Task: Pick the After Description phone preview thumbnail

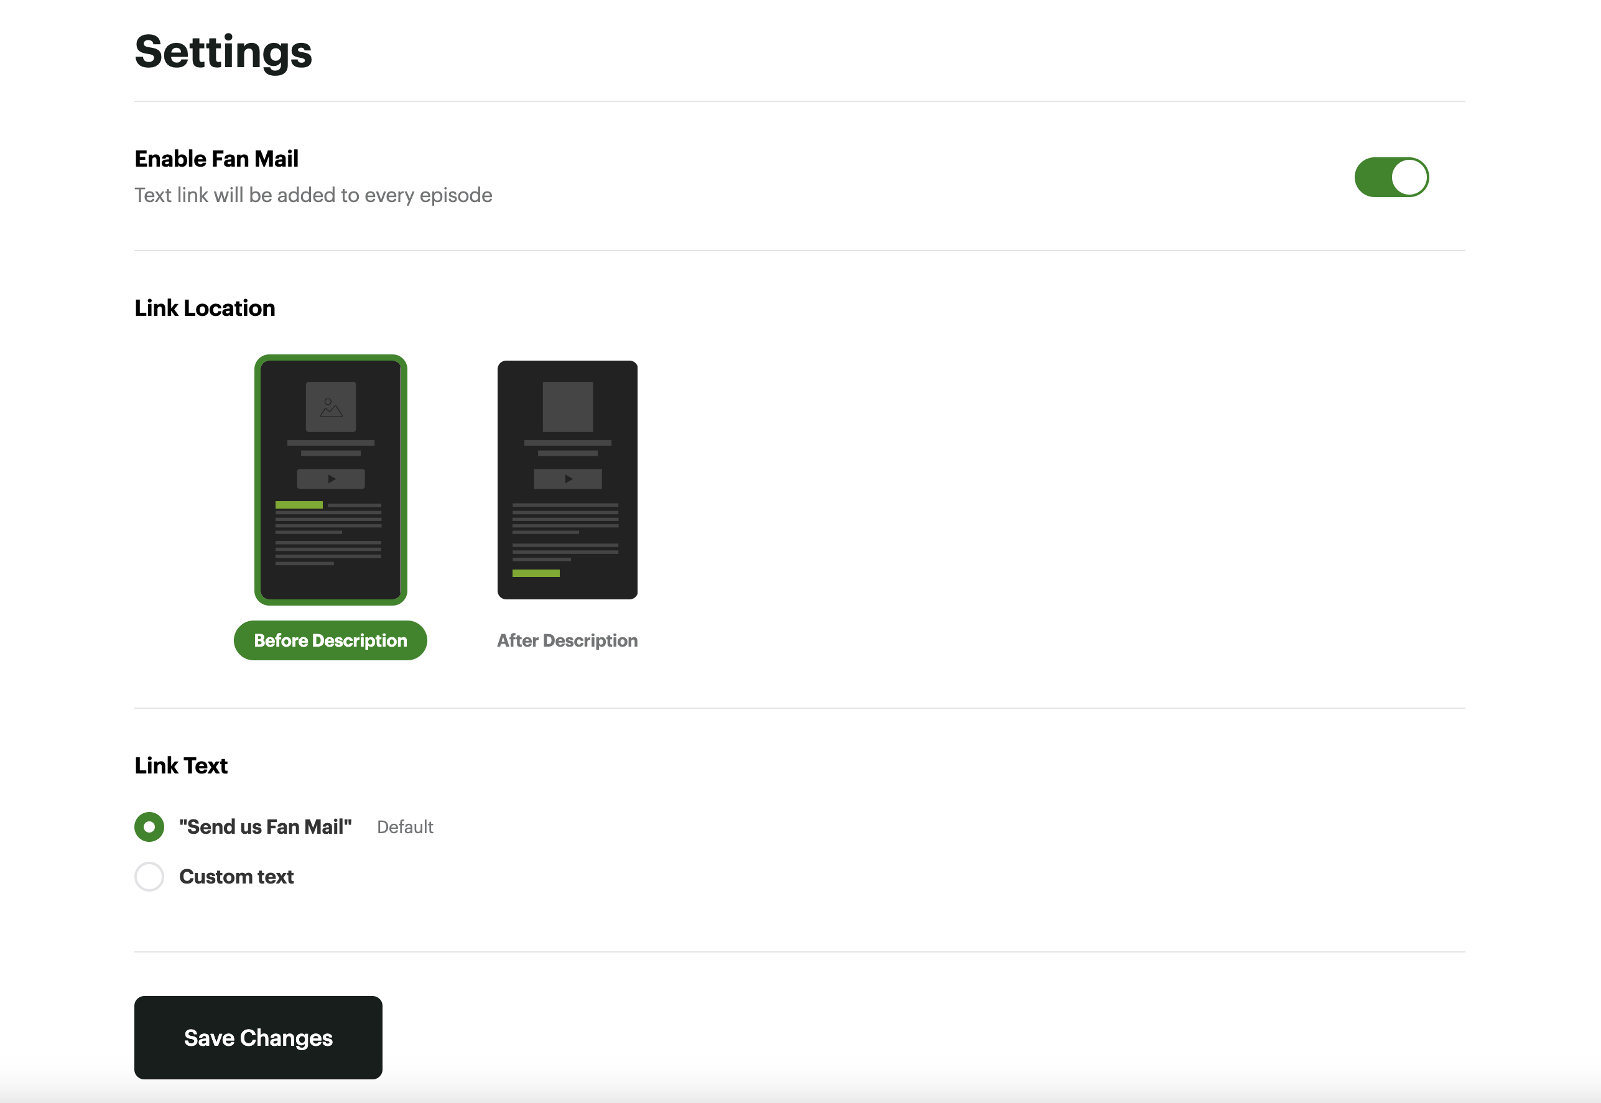Action: pyautogui.click(x=567, y=479)
